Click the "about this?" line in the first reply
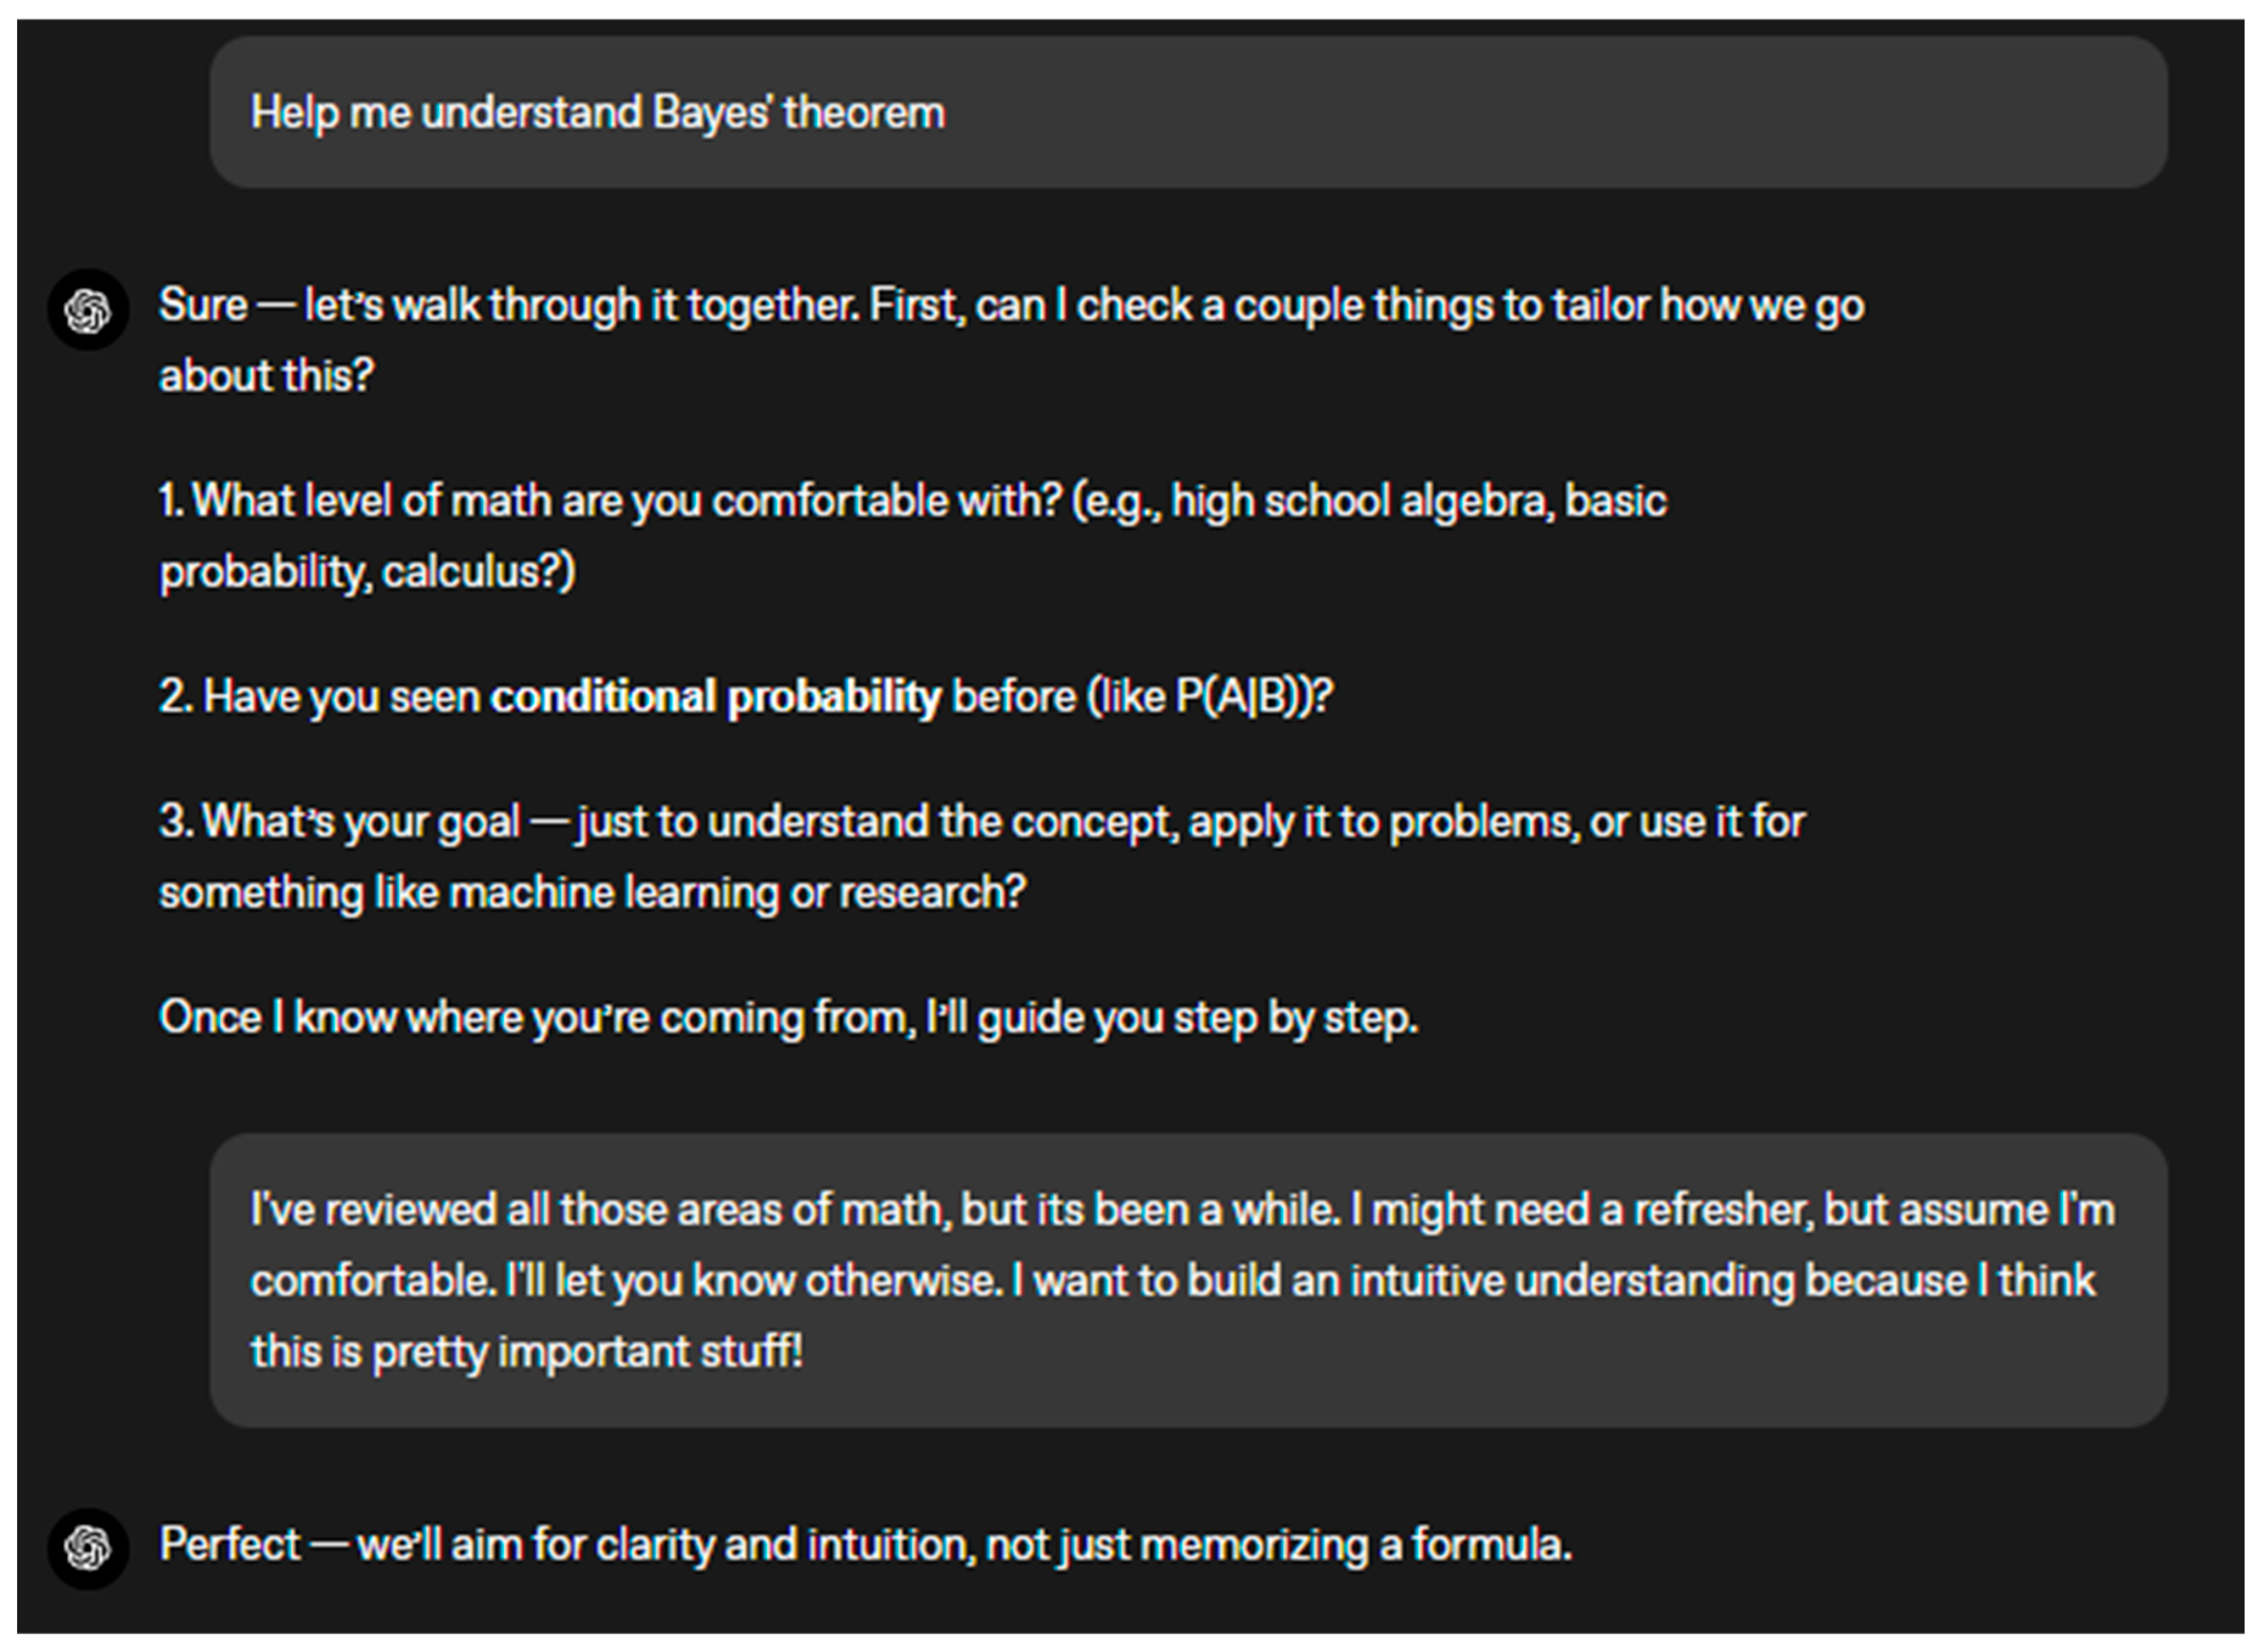 tap(266, 377)
